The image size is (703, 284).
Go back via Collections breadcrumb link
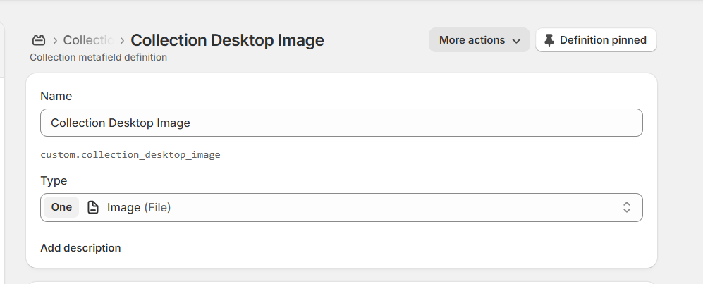(88, 40)
